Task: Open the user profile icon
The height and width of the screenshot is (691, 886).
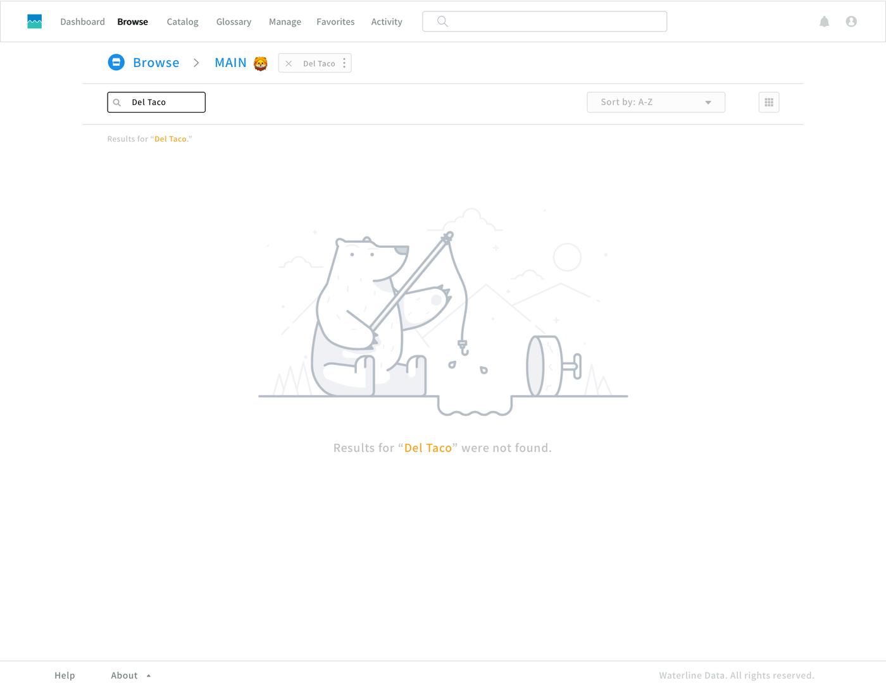Action: [851, 21]
